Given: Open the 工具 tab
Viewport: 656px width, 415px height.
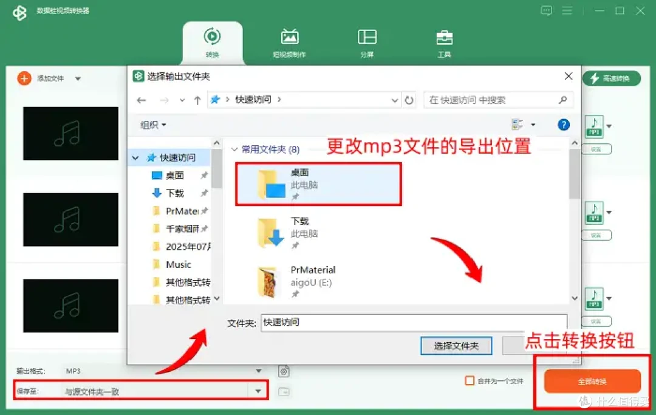Looking at the screenshot, I should coord(444,43).
